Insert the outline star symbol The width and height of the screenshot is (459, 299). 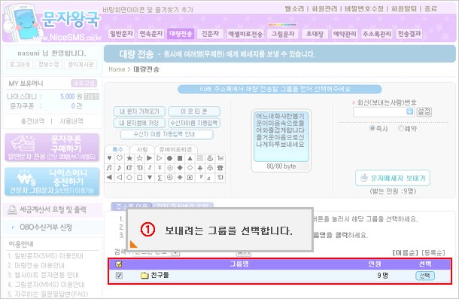click(x=140, y=158)
